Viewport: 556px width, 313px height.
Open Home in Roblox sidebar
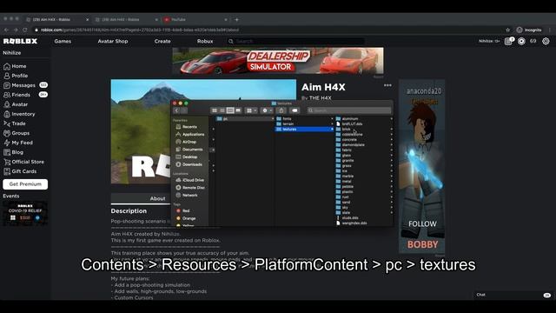tap(15, 66)
